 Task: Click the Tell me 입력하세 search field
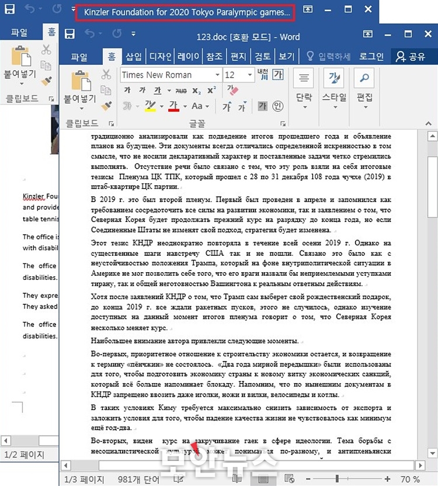(329, 57)
